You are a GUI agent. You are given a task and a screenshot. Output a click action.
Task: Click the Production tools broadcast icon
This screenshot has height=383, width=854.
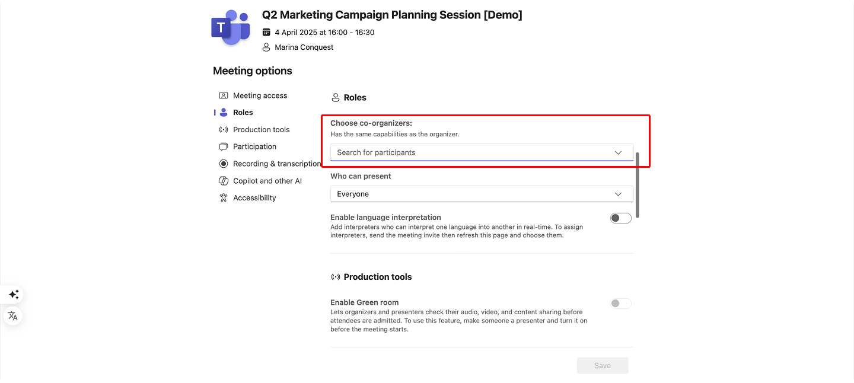click(223, 129)
